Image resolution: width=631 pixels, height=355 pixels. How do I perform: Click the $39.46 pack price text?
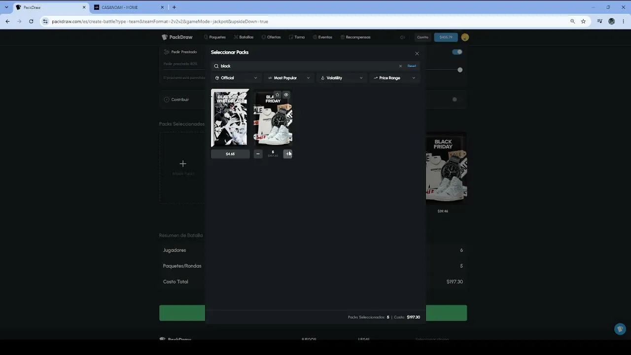pos(443,211)
